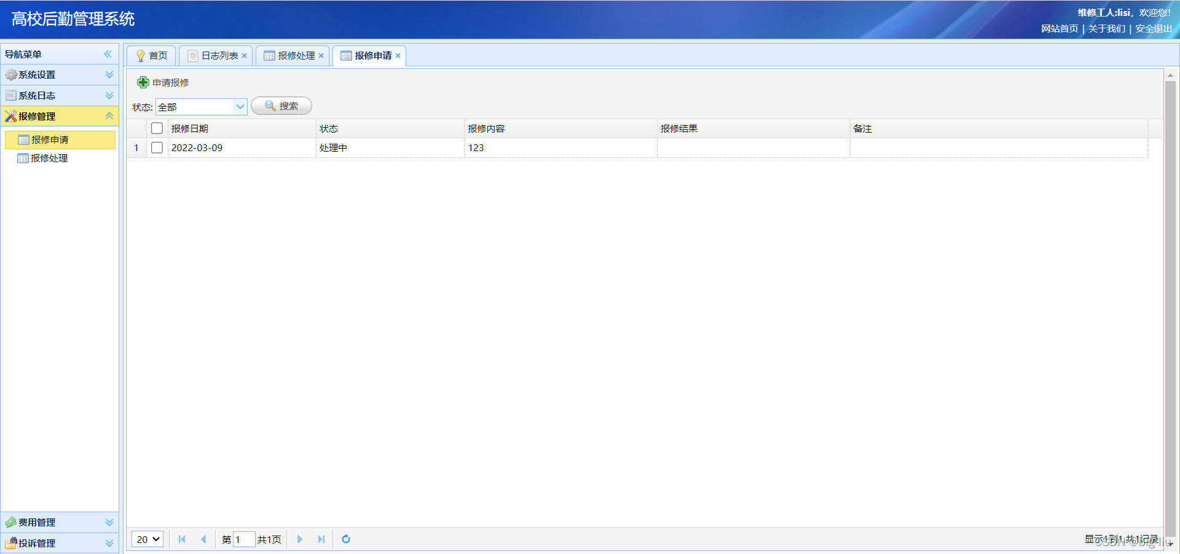This screenshot has height=554, width=1180.
Task: Switch to the 首页 tab
Action: 151,56
